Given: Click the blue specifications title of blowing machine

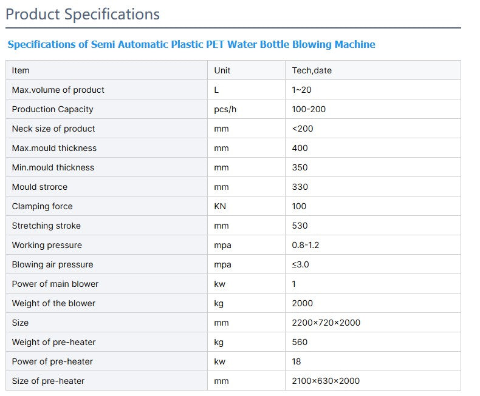Looking at the screenshot, I should point(191,44).
